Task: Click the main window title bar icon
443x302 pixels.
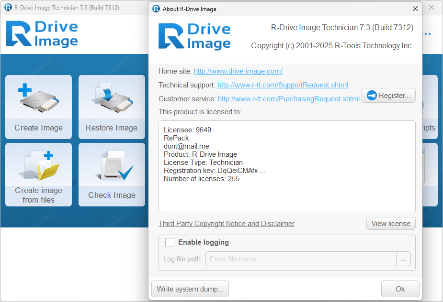Action: [x=8, y=7]
